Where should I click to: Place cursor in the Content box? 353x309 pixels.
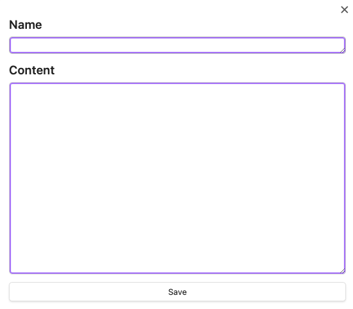(x=177, y=178)
